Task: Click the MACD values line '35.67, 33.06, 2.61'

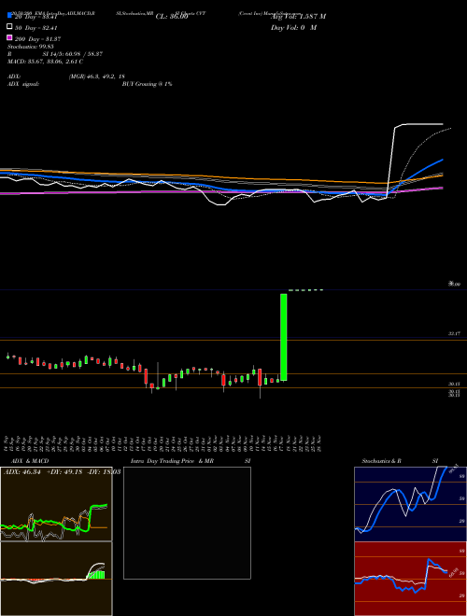Action: coord(52,62)
